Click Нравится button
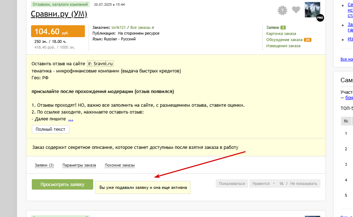 tap(261, 183)
